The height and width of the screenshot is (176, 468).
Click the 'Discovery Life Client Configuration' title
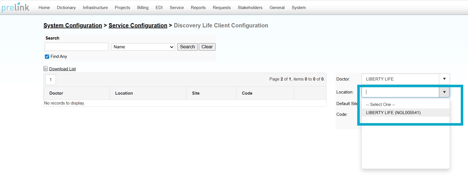[221, 25]
